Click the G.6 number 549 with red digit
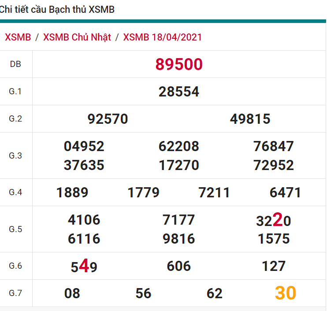Viewport: 327px width, 311px height. [84, 267]
